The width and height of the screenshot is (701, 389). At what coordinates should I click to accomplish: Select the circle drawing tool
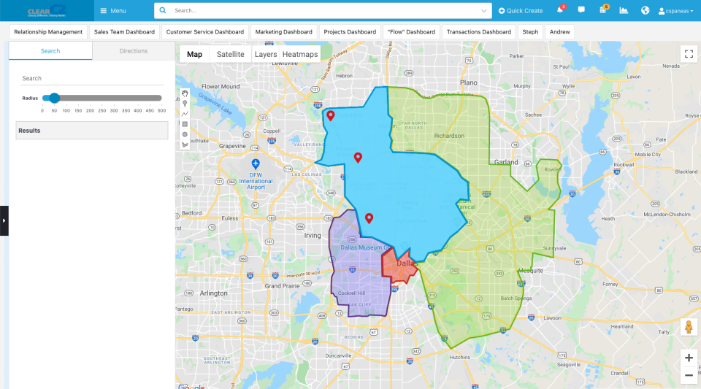coord(185,134)
